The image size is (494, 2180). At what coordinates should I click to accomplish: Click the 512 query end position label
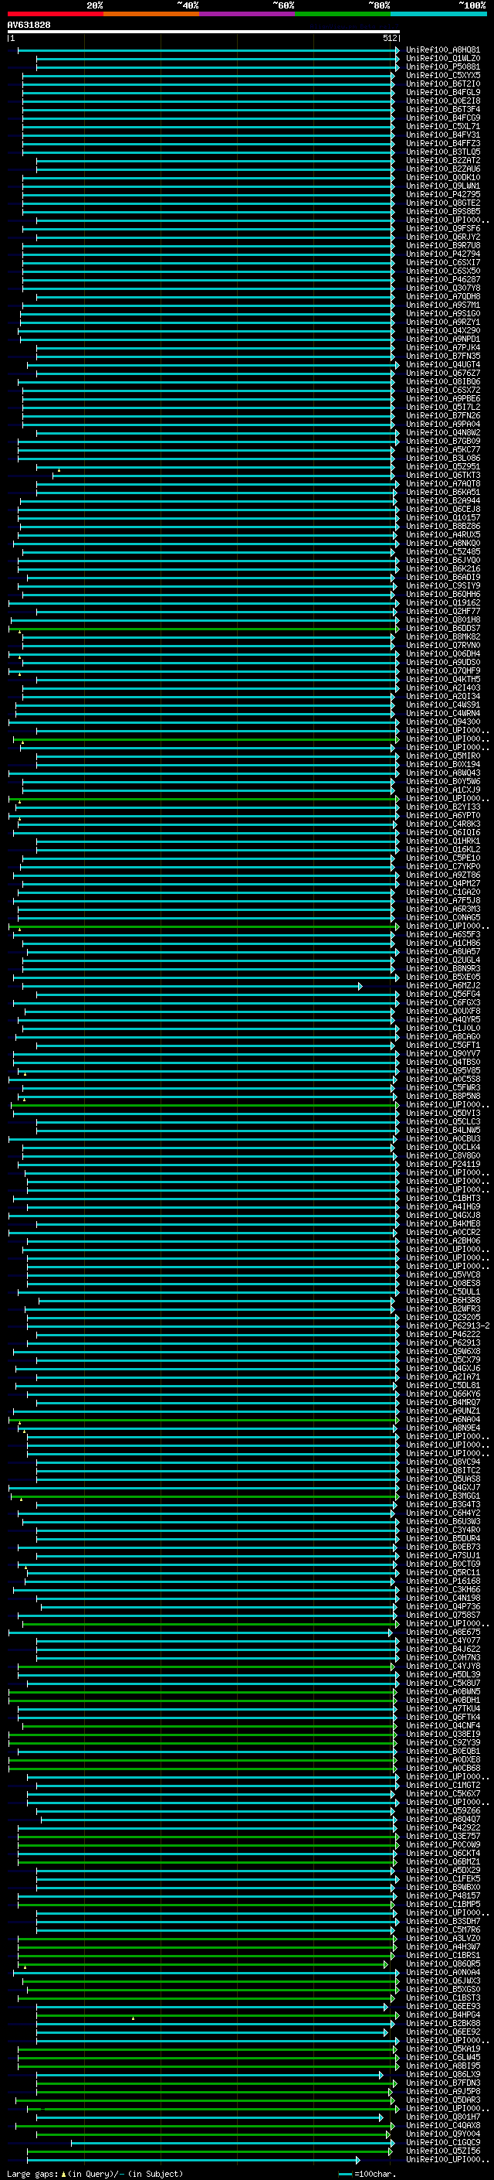tap(389, 38)
